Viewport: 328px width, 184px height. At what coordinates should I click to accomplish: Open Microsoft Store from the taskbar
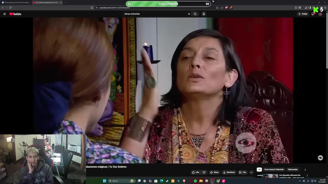(x=156, y=181)
